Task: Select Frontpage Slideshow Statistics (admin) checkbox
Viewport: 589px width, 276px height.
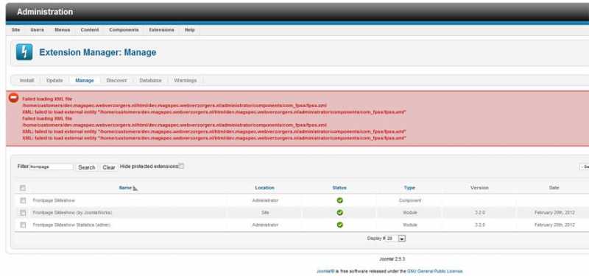Action: pos(23,225)
